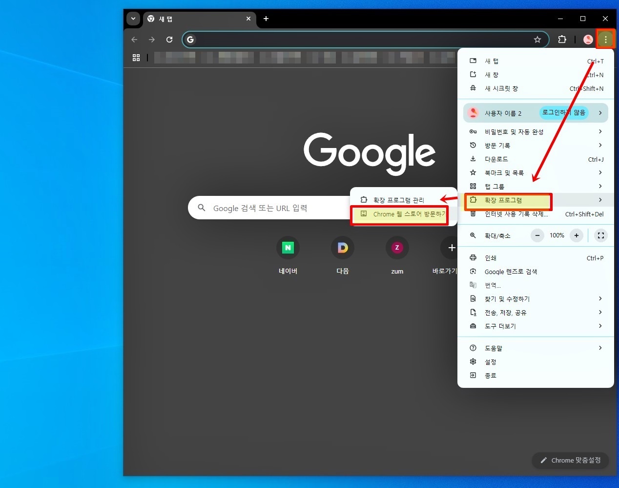
Task: Expand 북마크 및 목록 submenu
Action: (x=536, y=173)
